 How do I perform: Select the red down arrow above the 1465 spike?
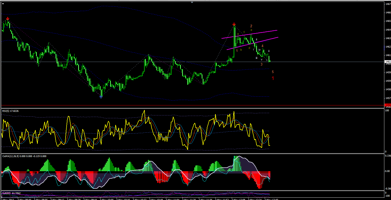(234, 24)
